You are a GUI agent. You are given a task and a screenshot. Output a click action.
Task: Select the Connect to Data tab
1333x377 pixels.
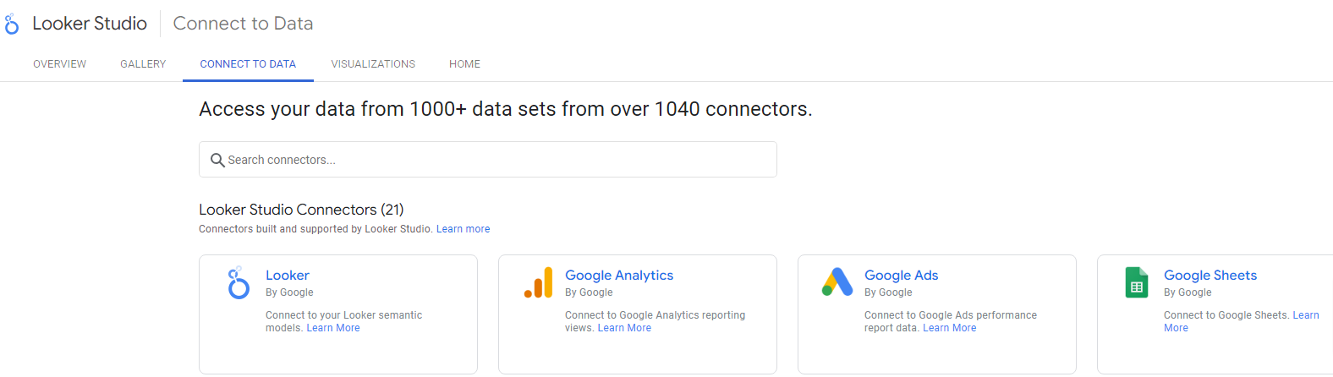(248, 64)
